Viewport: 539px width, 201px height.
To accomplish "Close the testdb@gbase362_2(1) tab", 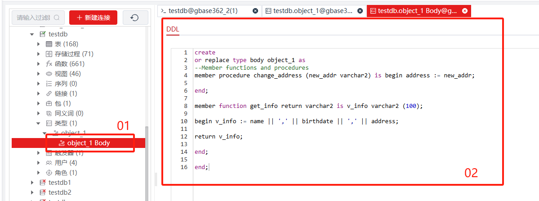I will pos(255,11).
